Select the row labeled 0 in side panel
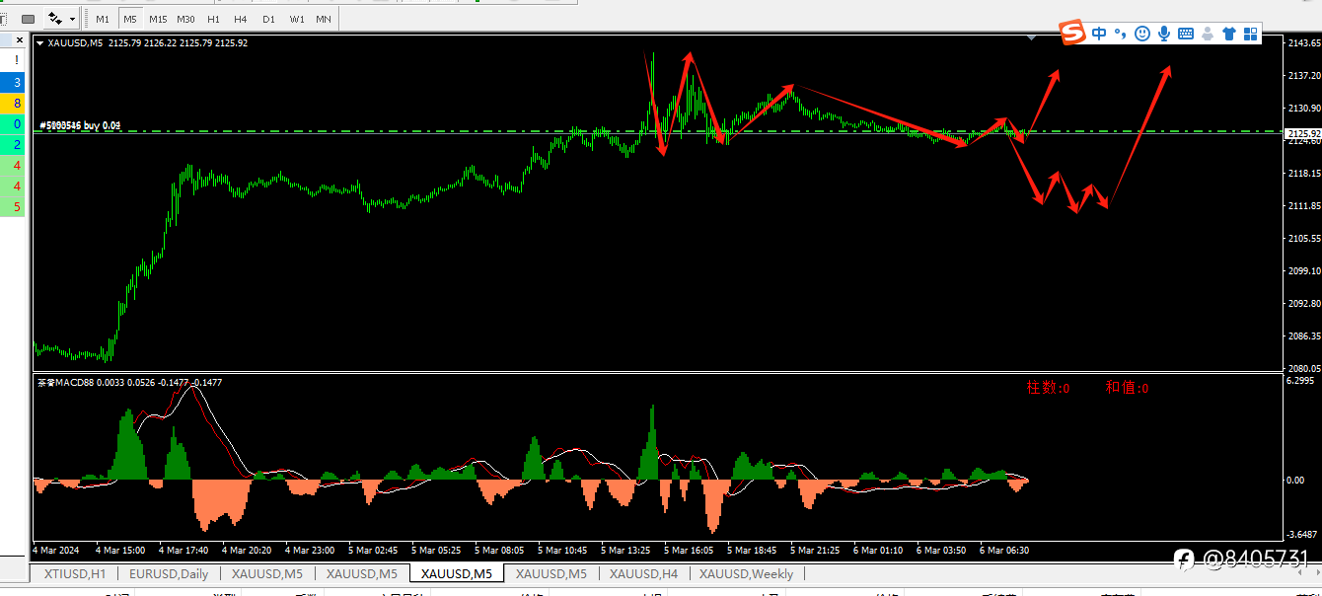 click(14, 124)
